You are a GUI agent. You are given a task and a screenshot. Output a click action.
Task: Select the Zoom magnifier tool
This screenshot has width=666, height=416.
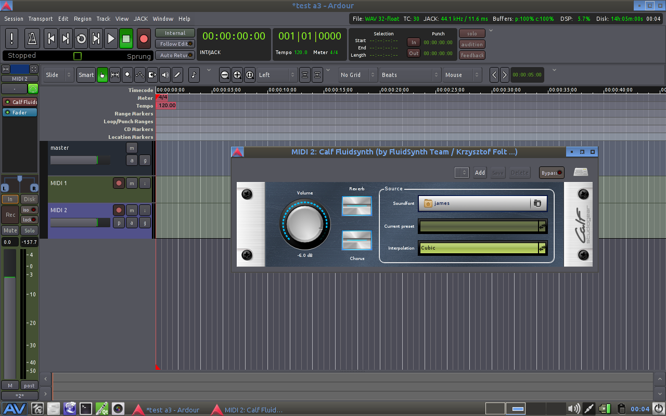click(127, 75)
